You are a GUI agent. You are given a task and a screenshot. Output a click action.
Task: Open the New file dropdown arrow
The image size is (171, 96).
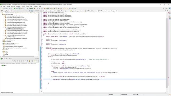tap(3, 9)
